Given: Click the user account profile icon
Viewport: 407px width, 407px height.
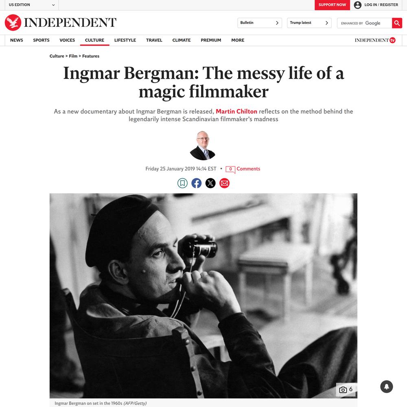Looking at the screenshot, I should (x=357, y=5).
